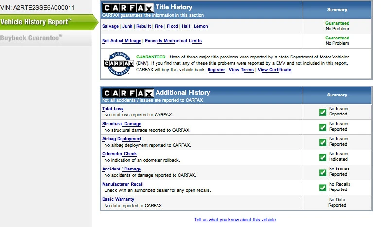Open the Odometer Check link
This screenshot has height=227, width=384.
[x=119, y=154]
